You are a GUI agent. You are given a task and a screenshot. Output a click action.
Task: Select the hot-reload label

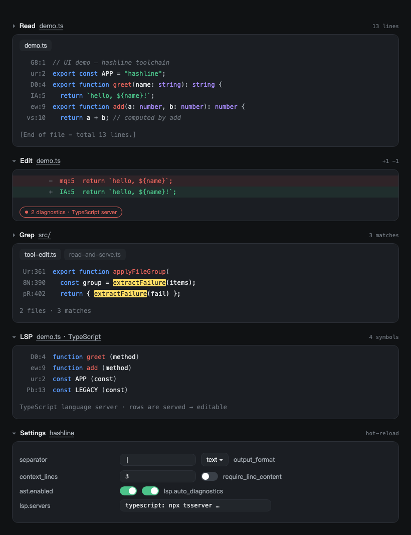382,433
